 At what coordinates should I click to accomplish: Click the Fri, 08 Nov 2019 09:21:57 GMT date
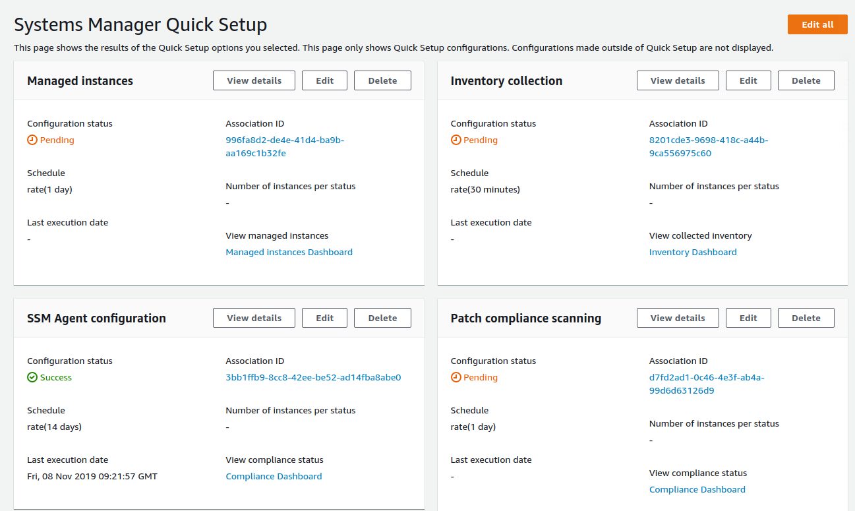(x=92, y=476)
